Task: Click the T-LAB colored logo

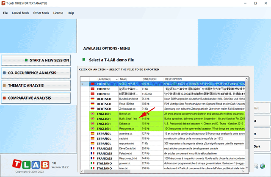Action: (x=31, y=164)
